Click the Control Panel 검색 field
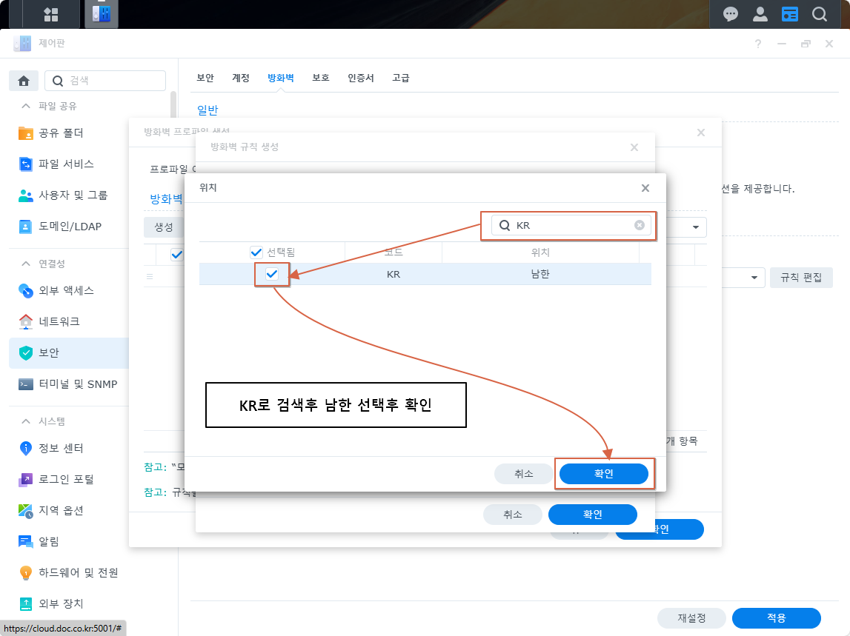The width and height of the screenshot is (850, 636). click(x=105, y=81)
